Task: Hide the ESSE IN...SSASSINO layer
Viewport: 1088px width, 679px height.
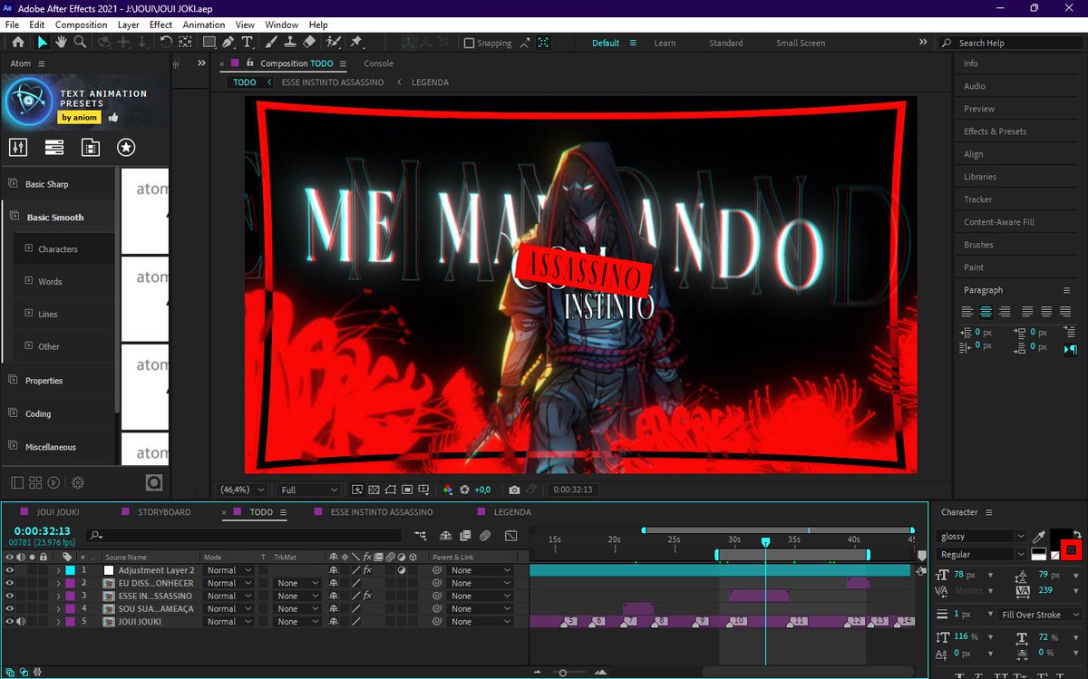Action: tap(10, 596)
